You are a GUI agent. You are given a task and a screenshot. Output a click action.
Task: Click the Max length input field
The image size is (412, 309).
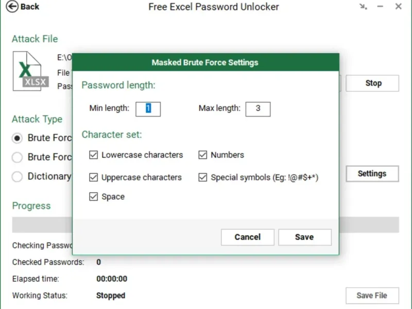click(258, 109)
